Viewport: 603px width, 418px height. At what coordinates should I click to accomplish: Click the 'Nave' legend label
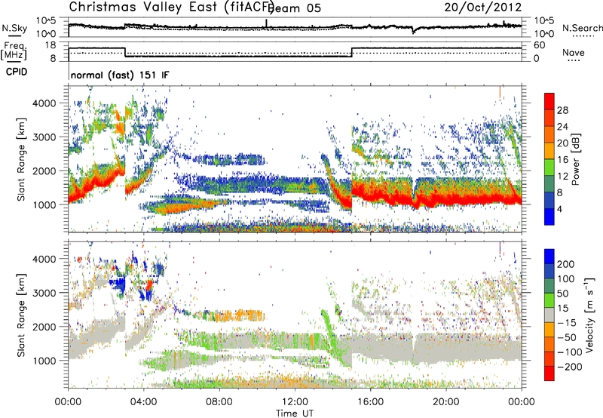(x=574, y=53)
